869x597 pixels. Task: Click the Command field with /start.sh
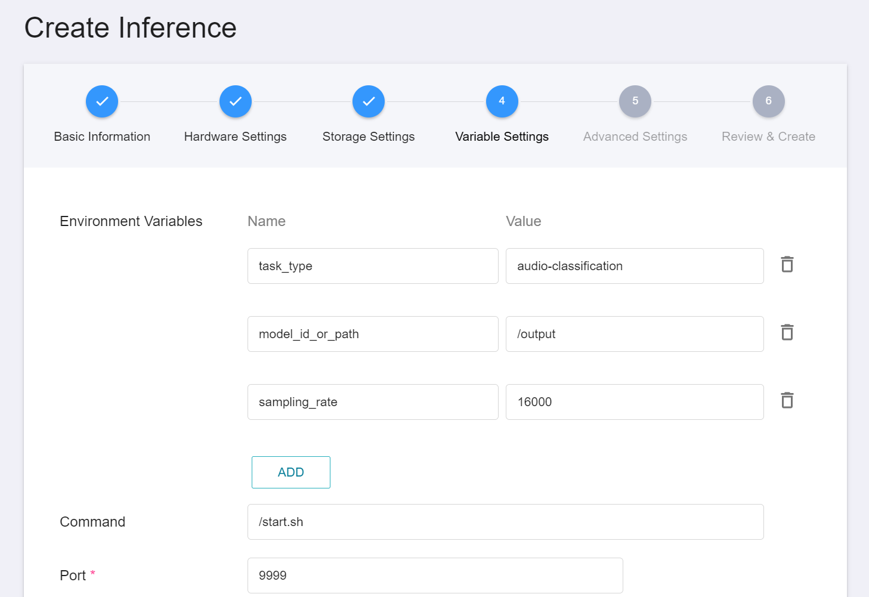tap(506, 522)
